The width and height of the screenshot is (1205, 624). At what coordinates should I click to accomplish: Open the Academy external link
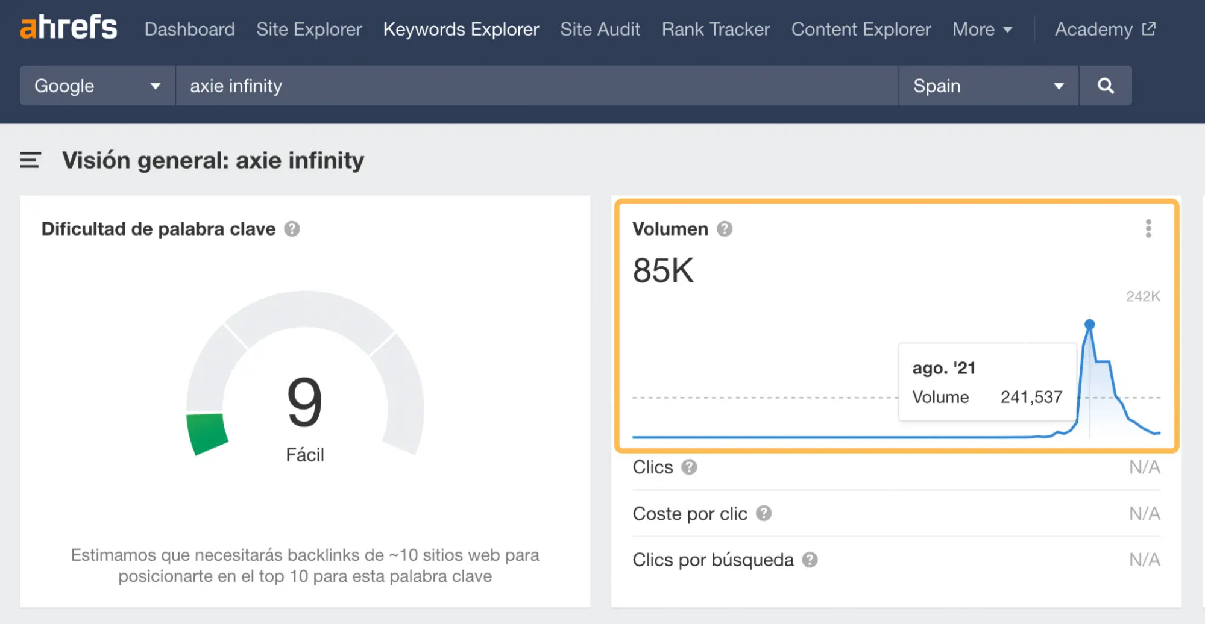[1104, 29]
